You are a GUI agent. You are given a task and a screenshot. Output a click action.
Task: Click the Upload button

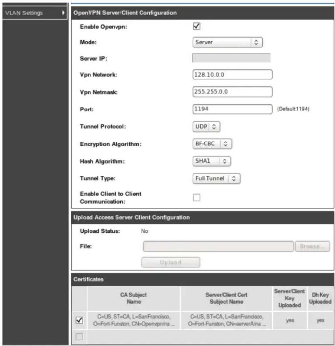[171, 262]
